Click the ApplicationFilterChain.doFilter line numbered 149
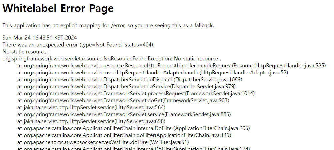The image size is (334, 150). click(x=124, y=135)
